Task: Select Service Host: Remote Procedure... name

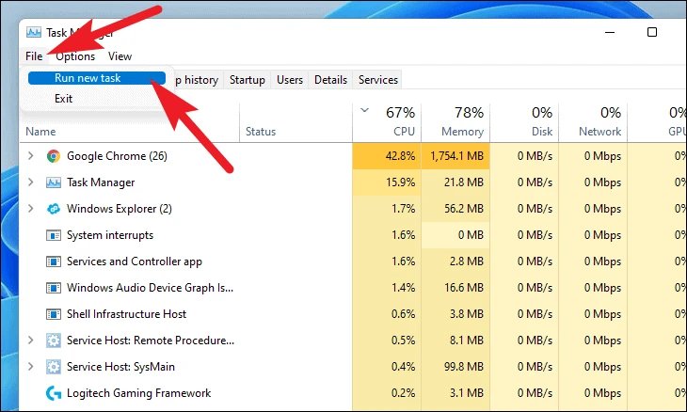Action: click(151, 341)
